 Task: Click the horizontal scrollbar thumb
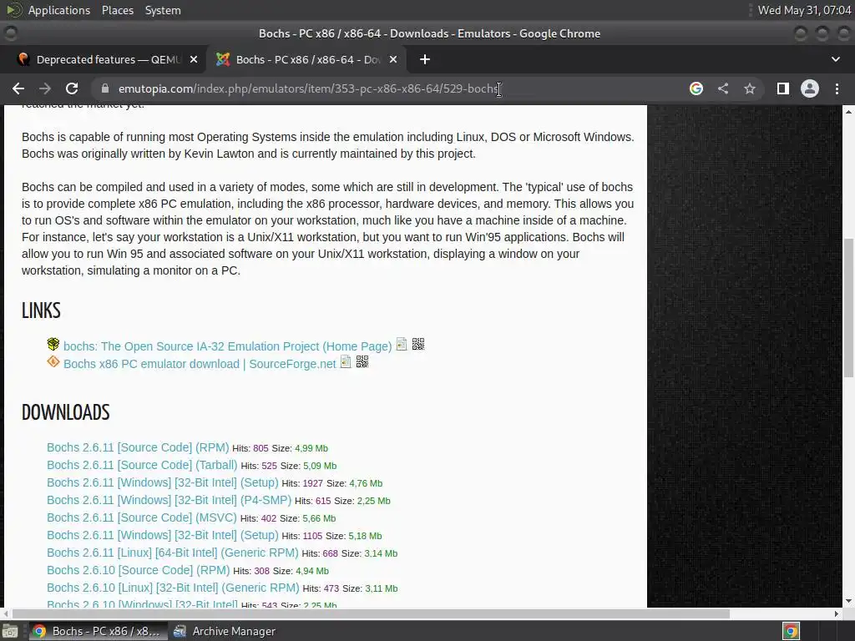371,613
